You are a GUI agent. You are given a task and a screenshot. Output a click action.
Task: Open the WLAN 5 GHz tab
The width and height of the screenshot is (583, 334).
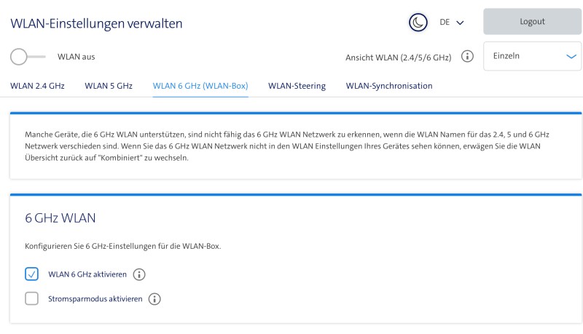point(109,86)
